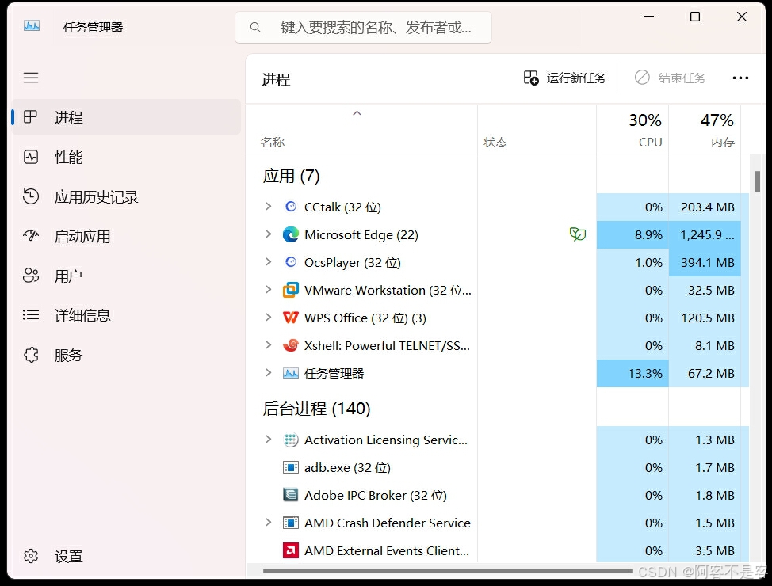
Task: Click the Task Manager app icon in title bar
Action: click(x=32, y=25)
